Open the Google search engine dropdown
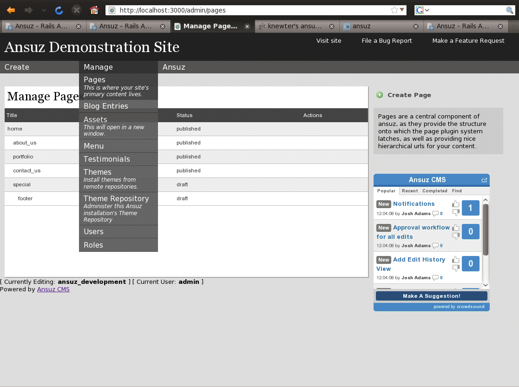Screen dimensions: 519x387 (423, 10)
